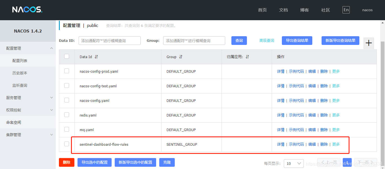Check the nacos-config.yaml row checkbox
385x169 pixels.
tap(67, 100)
